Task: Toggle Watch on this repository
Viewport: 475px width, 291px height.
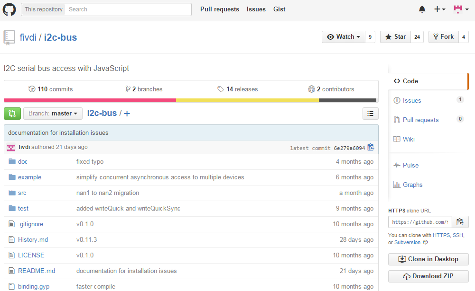Action: (344, 37)
